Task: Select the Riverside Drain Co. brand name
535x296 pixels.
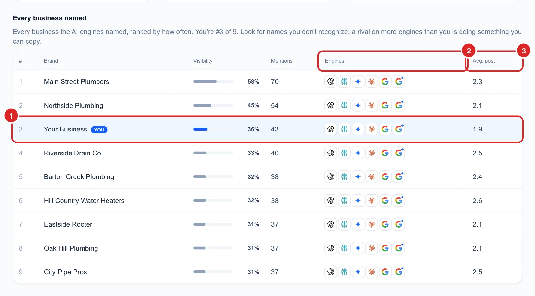Action: (73, 153)
